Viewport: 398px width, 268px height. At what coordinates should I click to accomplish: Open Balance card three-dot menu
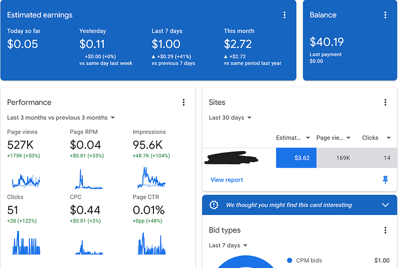[385, 15]
